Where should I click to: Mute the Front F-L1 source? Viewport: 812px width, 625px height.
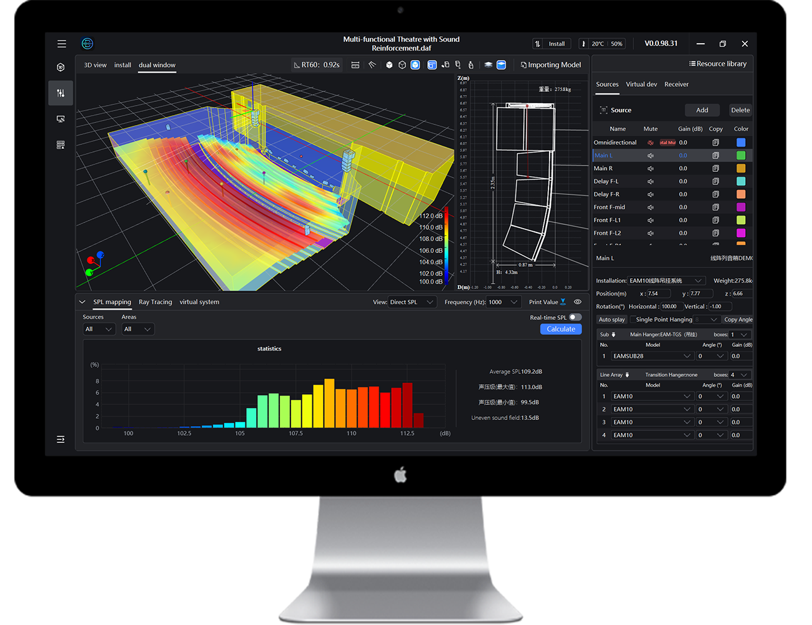click(650, 220)
